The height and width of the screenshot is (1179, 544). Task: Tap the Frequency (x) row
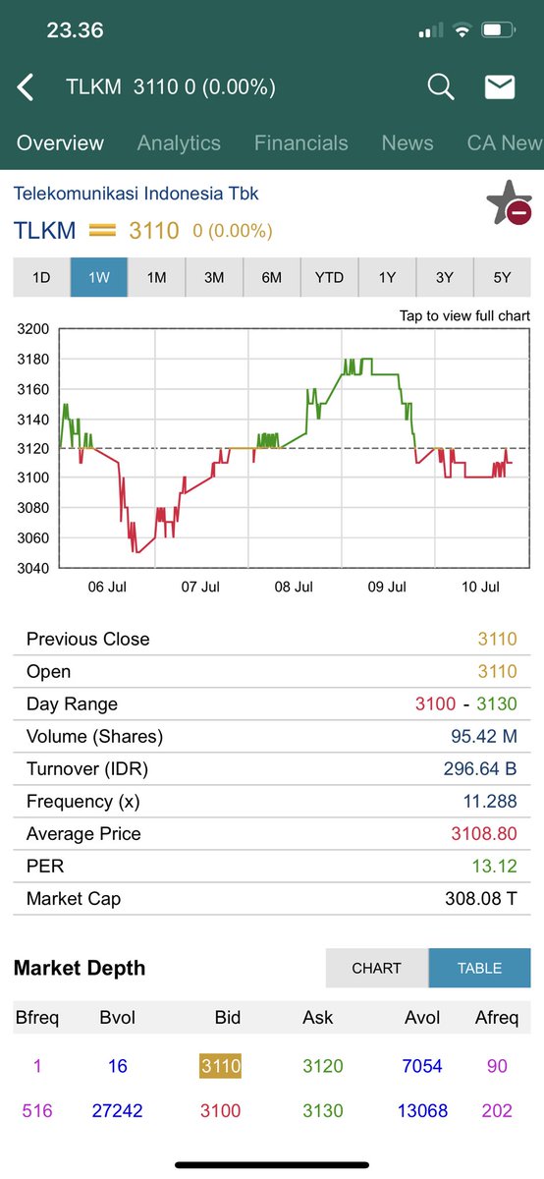coord(272,801)
